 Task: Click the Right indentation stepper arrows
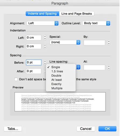coord(45,46)
